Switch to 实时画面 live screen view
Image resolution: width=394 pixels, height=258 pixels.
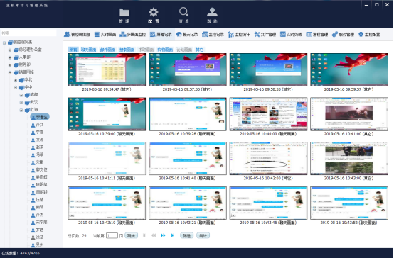click(x=105, y=35)
